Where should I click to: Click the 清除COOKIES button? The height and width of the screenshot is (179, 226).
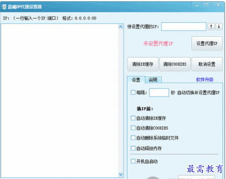175,64
